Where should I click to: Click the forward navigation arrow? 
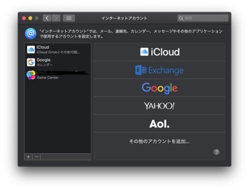(56, 18)
